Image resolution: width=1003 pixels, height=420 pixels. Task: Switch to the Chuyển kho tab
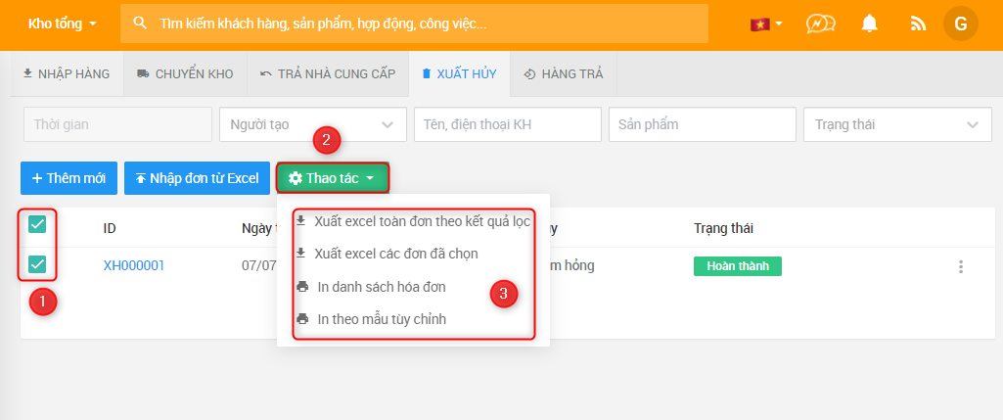tap(185, 73)
